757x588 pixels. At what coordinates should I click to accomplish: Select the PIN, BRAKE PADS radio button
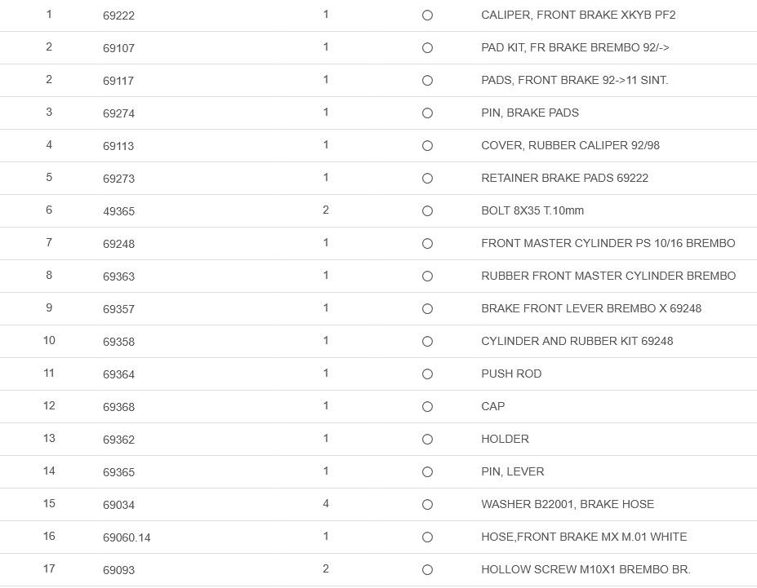click(427, 113)
